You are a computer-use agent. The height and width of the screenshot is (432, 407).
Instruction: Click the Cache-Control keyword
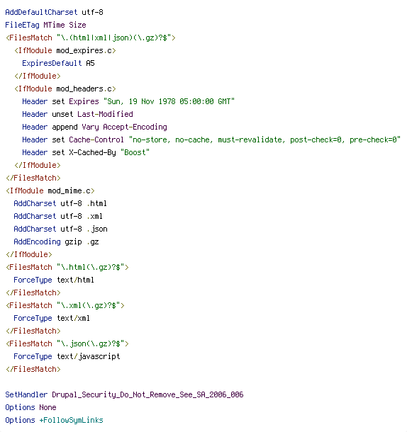pos(96,140)
